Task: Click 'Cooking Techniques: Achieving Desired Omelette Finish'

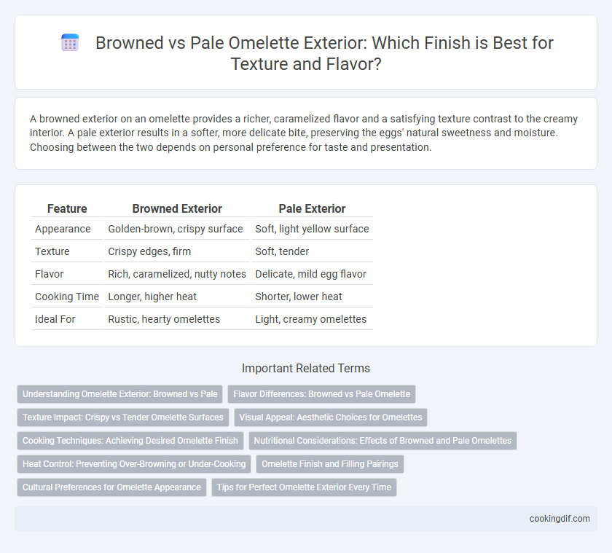Action: 130,441
